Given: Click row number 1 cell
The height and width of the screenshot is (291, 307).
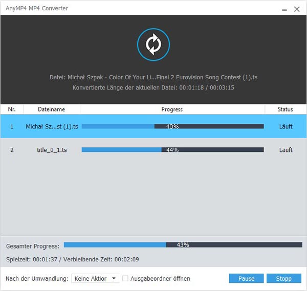Looking at the screenshot, I should coord(12,127).
